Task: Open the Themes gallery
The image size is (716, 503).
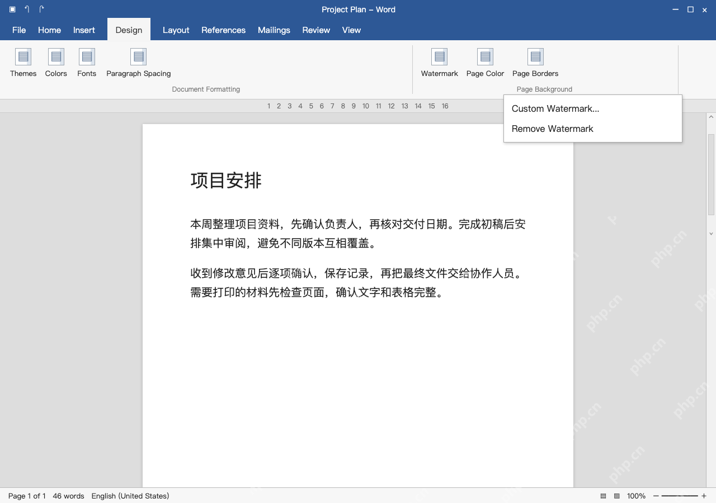Action: (23, 63)
